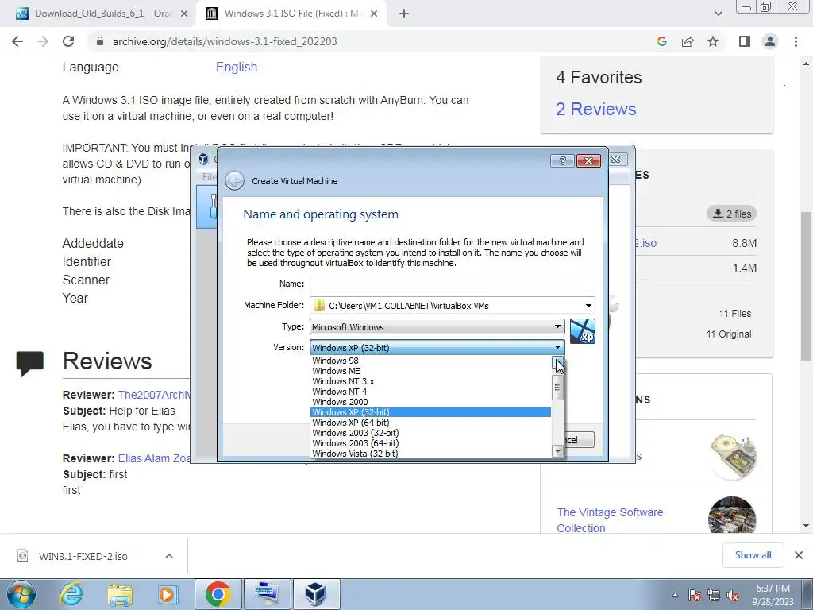Screen dimensions: 813x610
Task: Click the Action Center flag tray icon
Action: point(695,595)
